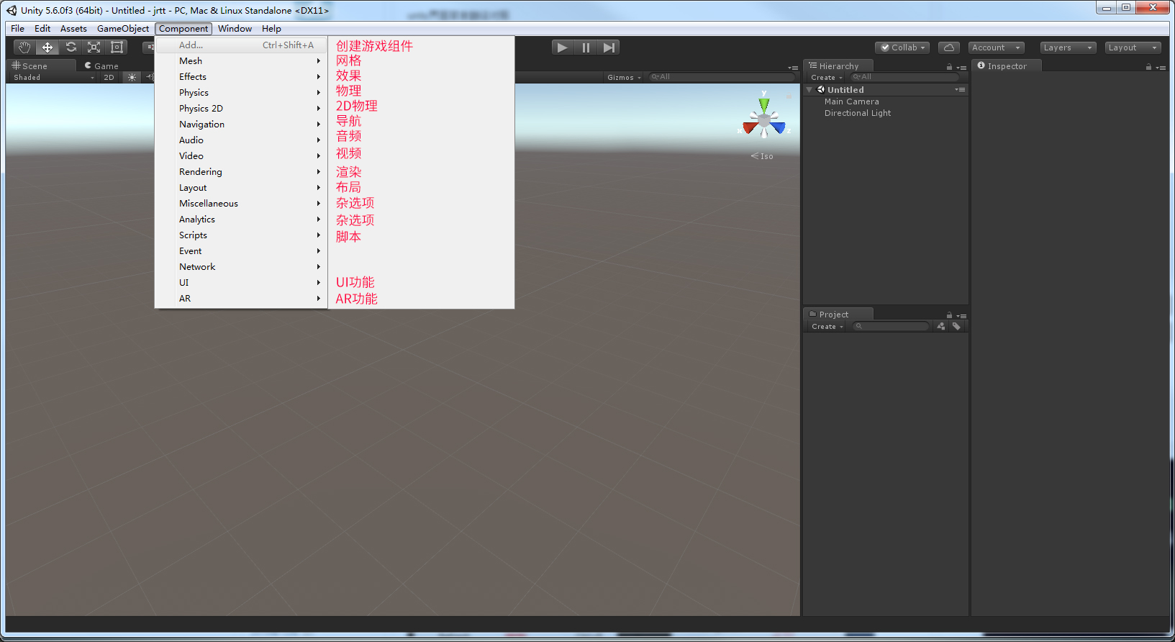Open the Network submenu
Screen dimensions: 1175x642
[x=241, y=267]
